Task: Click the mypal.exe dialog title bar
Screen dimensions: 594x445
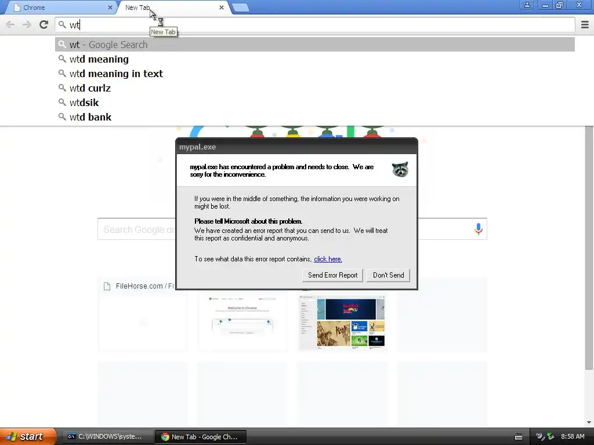Action: pyautogui.click(x=296, y=147)
